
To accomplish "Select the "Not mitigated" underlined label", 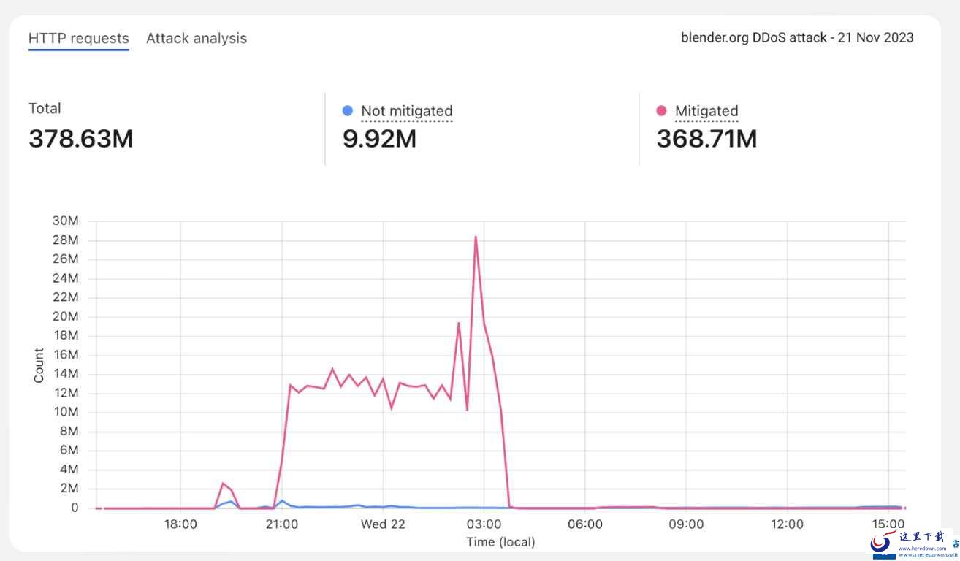I will pyautogui.click(x=407, y=111).
